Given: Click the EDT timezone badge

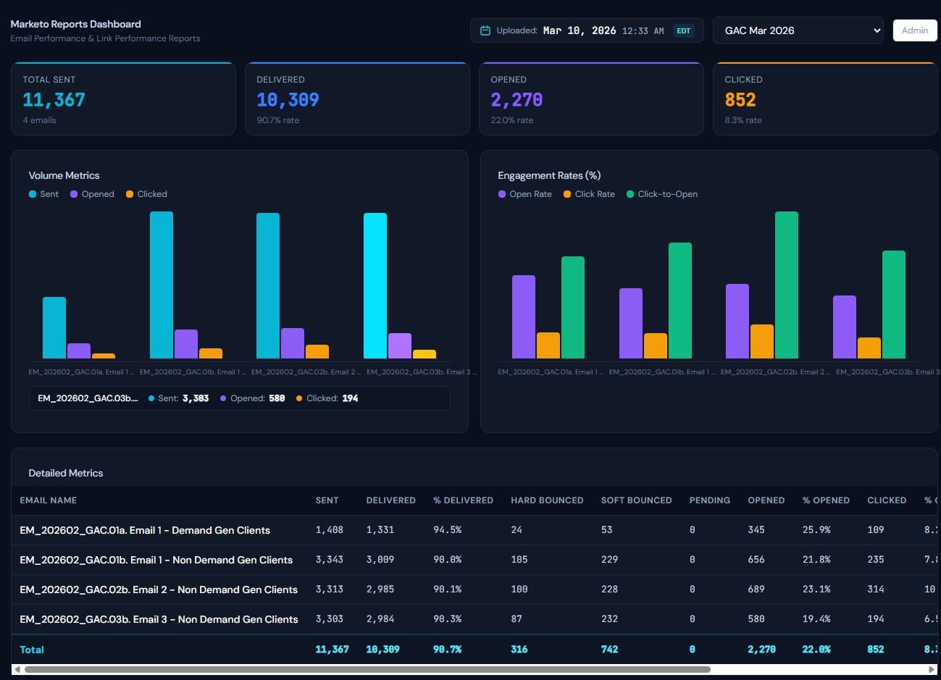Looking at the screenshot, I should click(683, 30).
